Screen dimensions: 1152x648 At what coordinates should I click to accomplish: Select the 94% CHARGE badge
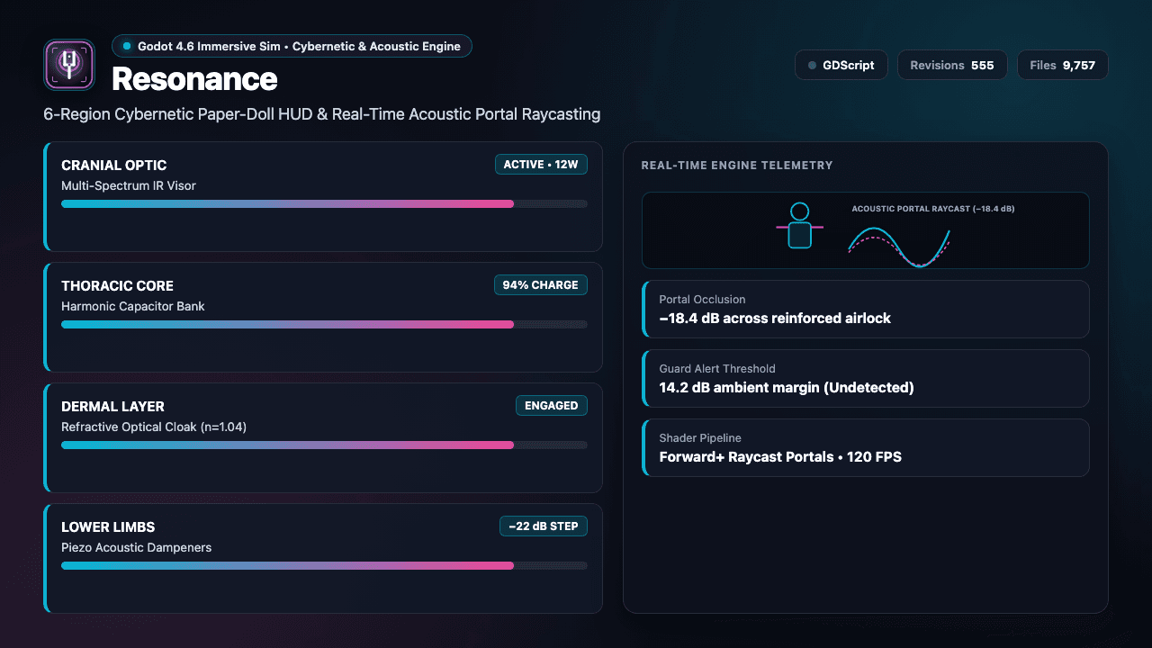[540, 285]
